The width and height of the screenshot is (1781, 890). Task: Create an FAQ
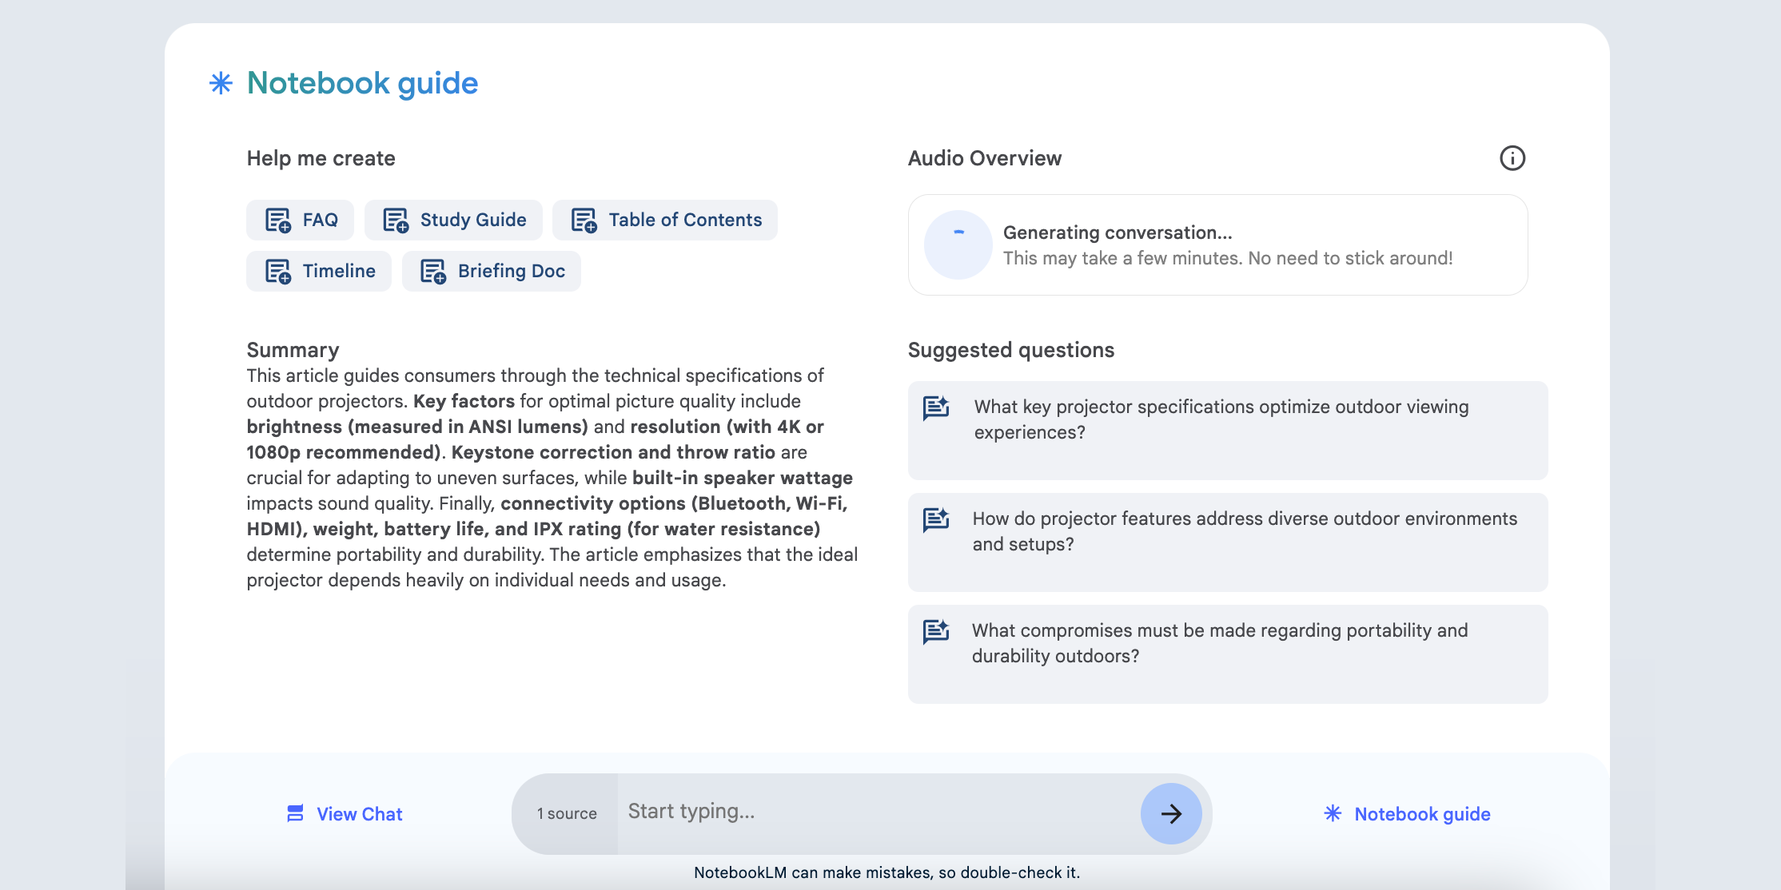(300, 220)
